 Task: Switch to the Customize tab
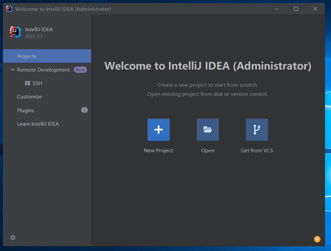tap(47, 96)
